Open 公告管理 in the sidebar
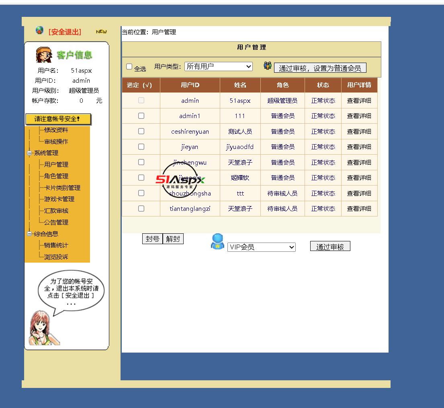This screenshot has width=444, height=408. [x=56, y=222]
